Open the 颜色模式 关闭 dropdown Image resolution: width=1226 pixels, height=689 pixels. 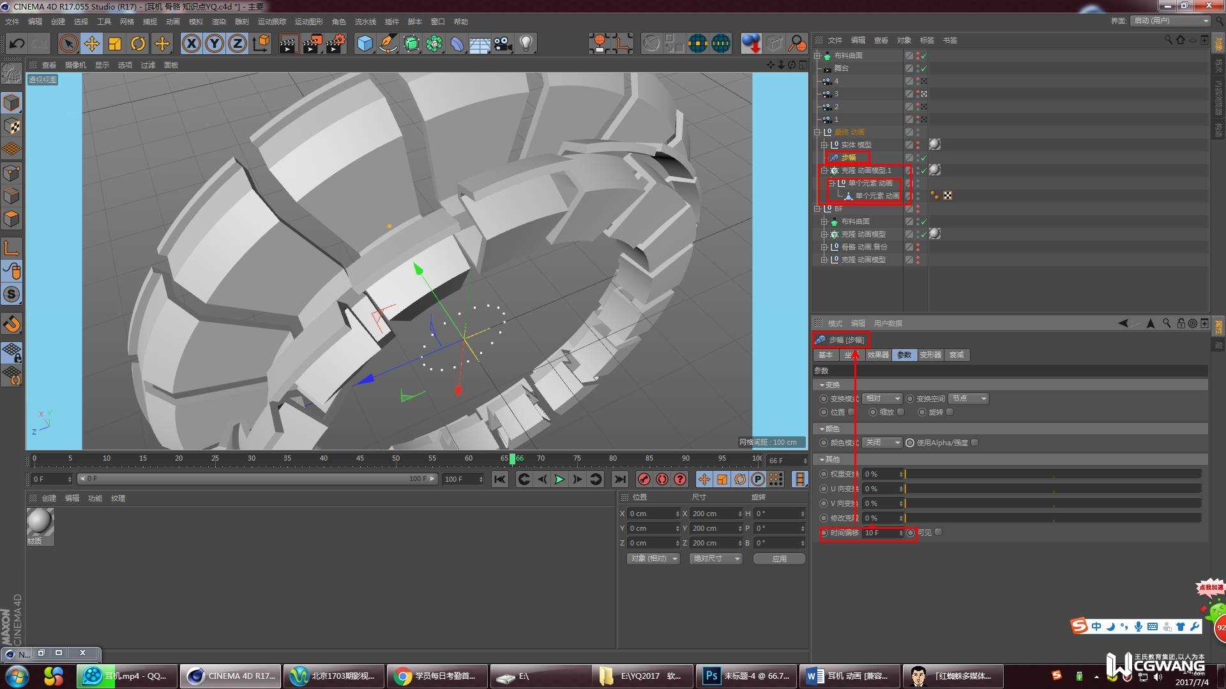coord(882,443)
